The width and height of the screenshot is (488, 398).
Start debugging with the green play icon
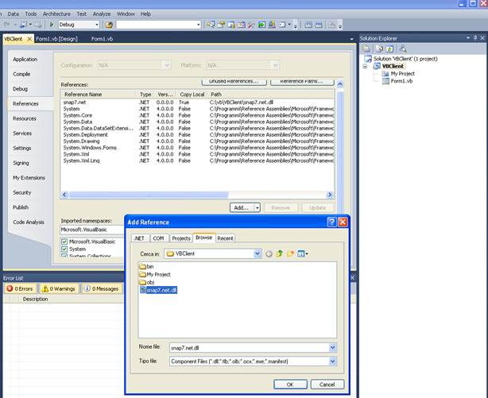pos(52,25)
